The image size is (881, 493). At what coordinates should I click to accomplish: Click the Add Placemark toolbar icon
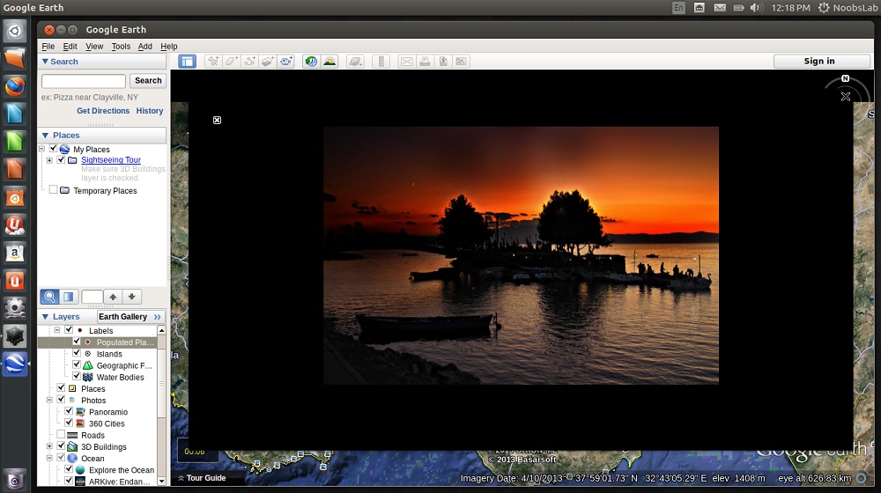[x=213, y=62]
